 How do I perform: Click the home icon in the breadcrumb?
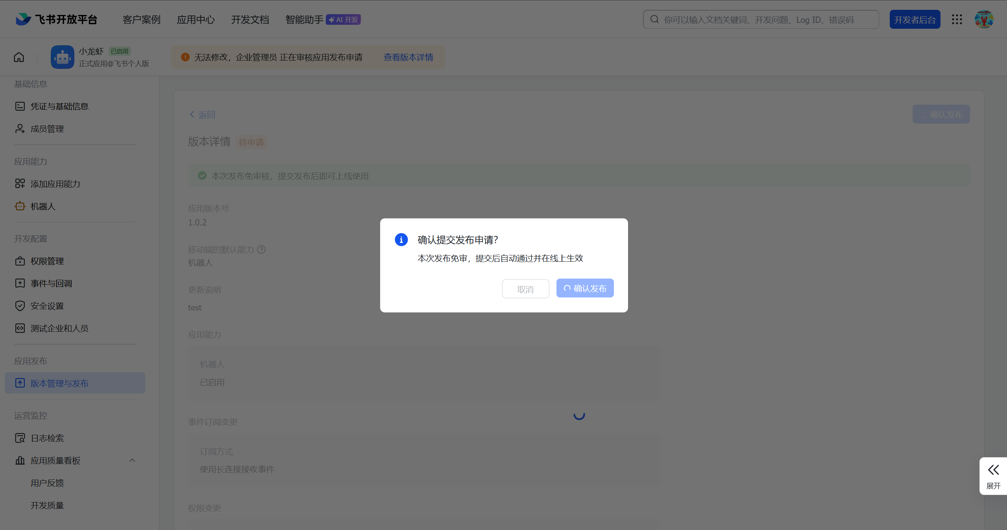[19, 57]
